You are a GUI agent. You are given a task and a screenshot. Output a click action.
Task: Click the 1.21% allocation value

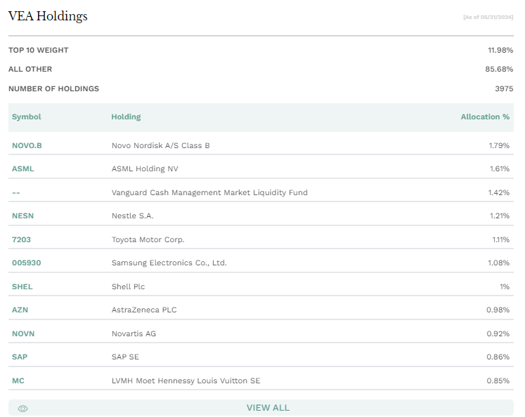500,216
